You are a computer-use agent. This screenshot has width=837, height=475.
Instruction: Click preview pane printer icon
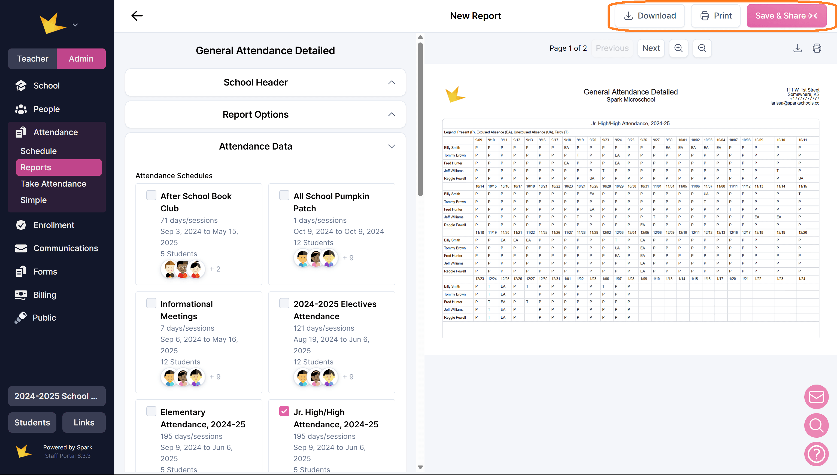[817, 48]
